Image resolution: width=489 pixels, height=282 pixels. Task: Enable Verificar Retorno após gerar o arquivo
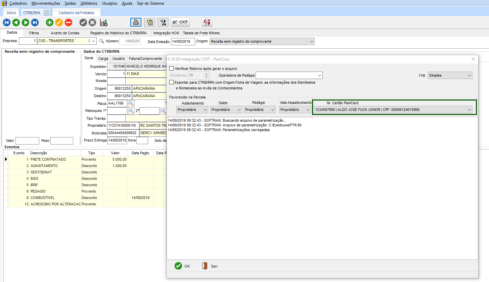click(172, 69)
